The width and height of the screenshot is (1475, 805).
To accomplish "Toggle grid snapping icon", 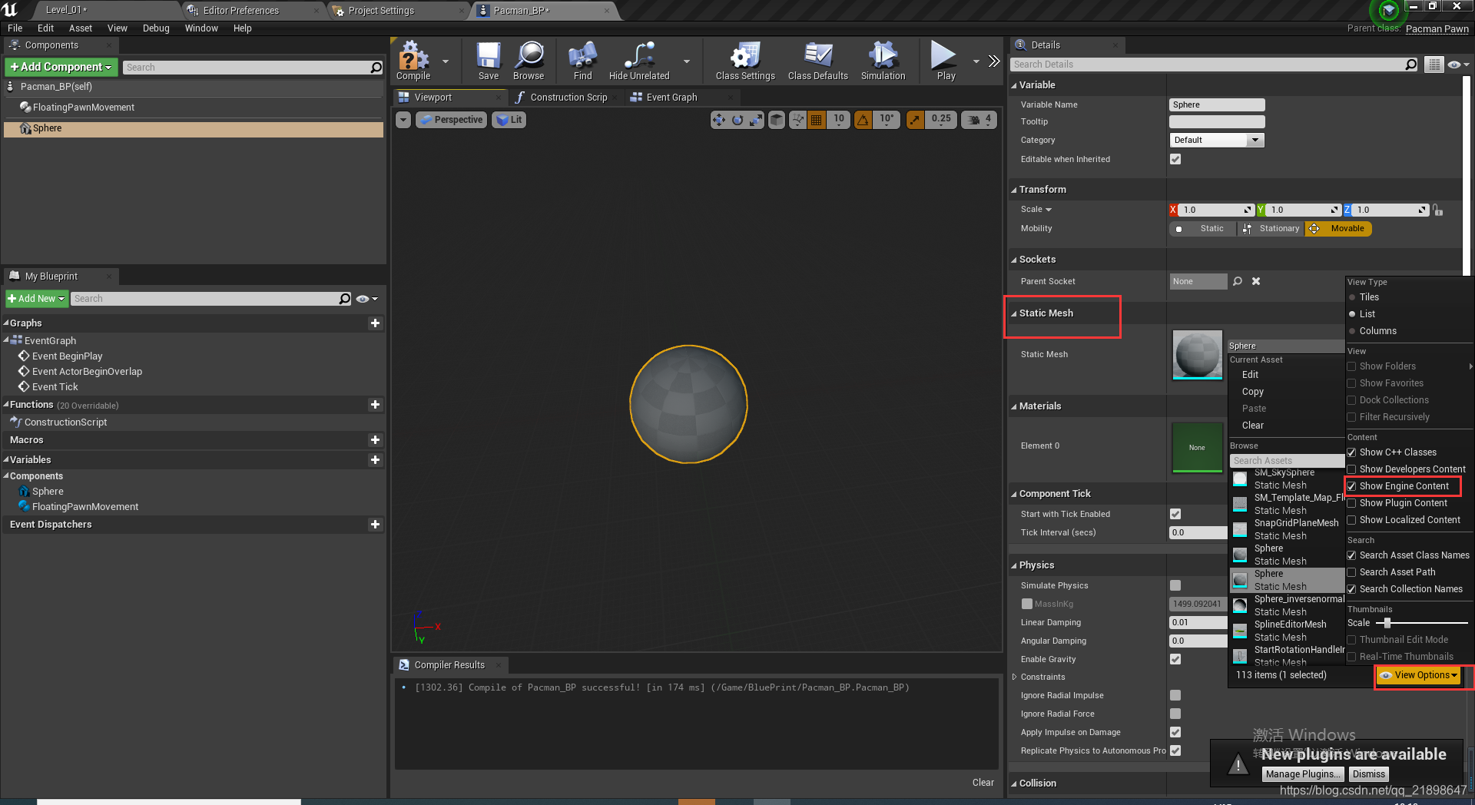I will 816,120.
